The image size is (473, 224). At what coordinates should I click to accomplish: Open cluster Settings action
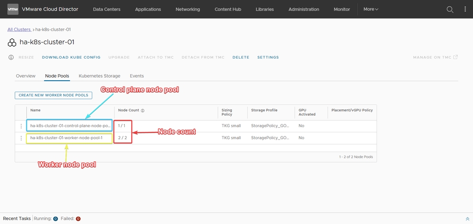click(268, 58)
